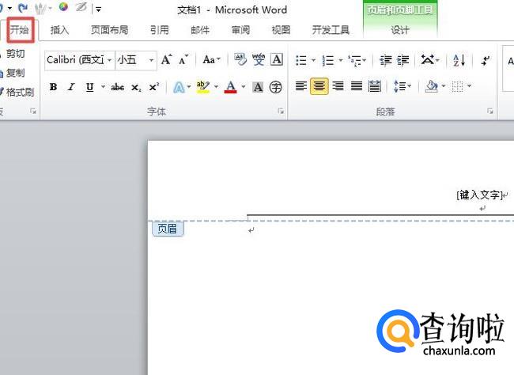Expand the font color dropdown arrow

pyautogui.click(x=244, y=87)
